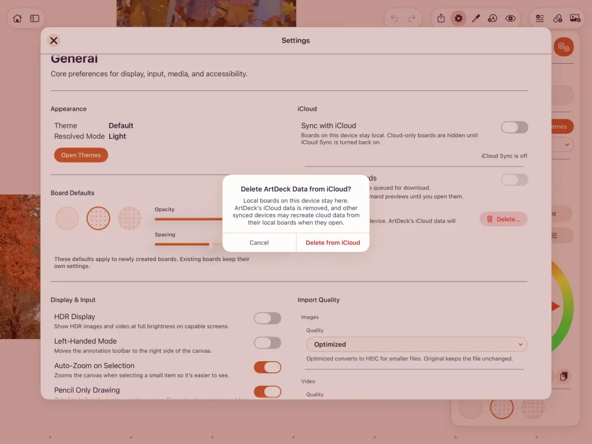Click the Display & Input heading
The width and height of the screenshot is (592, 444).
(73, 300)
